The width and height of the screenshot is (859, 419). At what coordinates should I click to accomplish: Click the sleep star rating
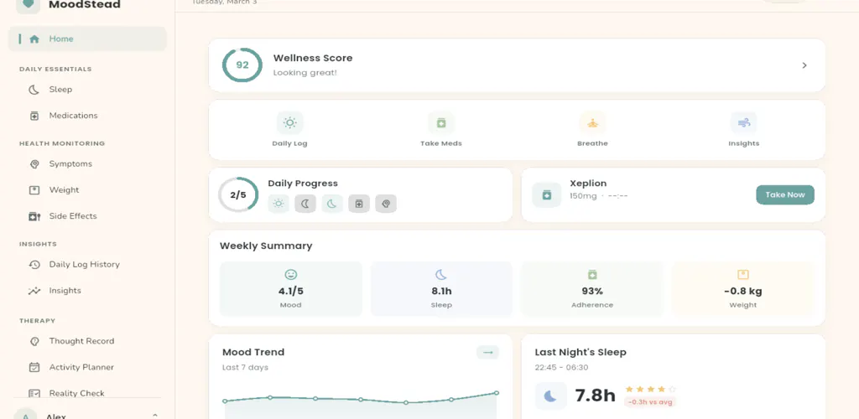click(651, 389)
